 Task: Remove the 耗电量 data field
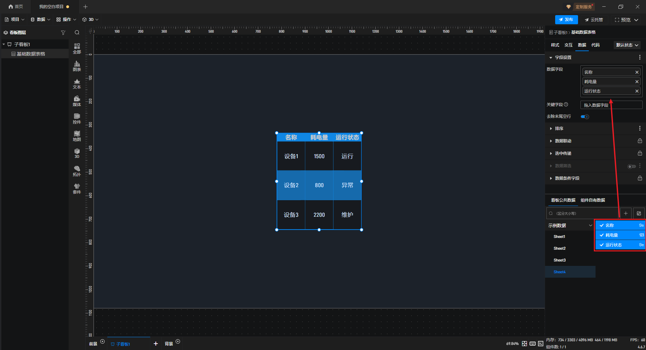[637, 82]
